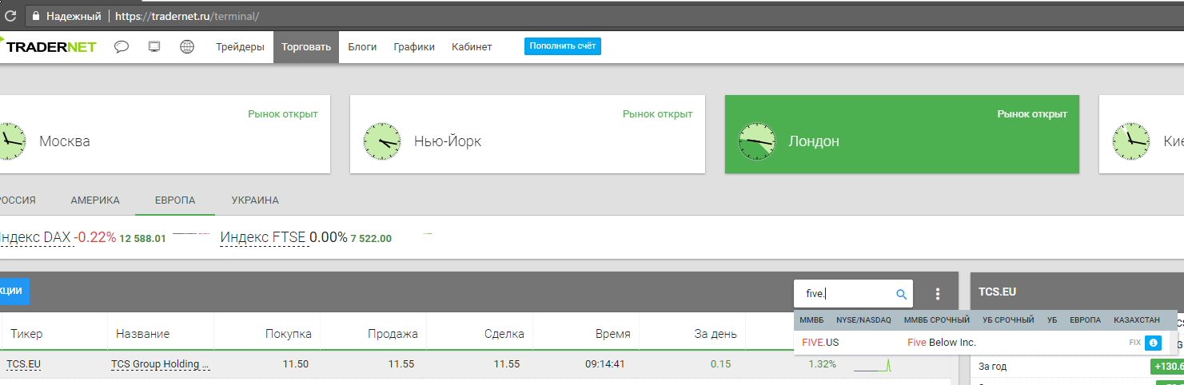Filter search by УБ exchange
Viewport: 1184px width, 385px height.
click(x=1052, y=320)
